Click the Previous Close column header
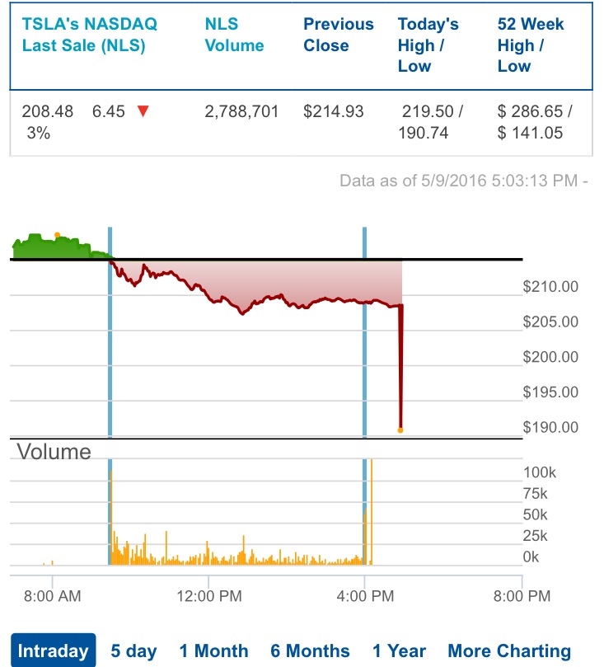Screen dimensions: 604x667 [339, 35]
